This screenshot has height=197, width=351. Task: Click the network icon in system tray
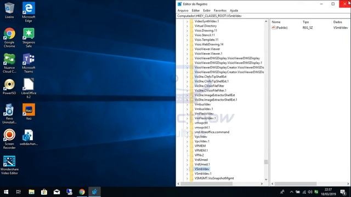pos(304,192)
